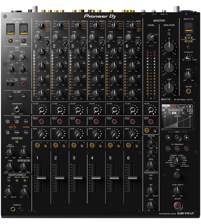Click the Beat FX effect selector rotary
201x224 pixels.
pos(177,161)
